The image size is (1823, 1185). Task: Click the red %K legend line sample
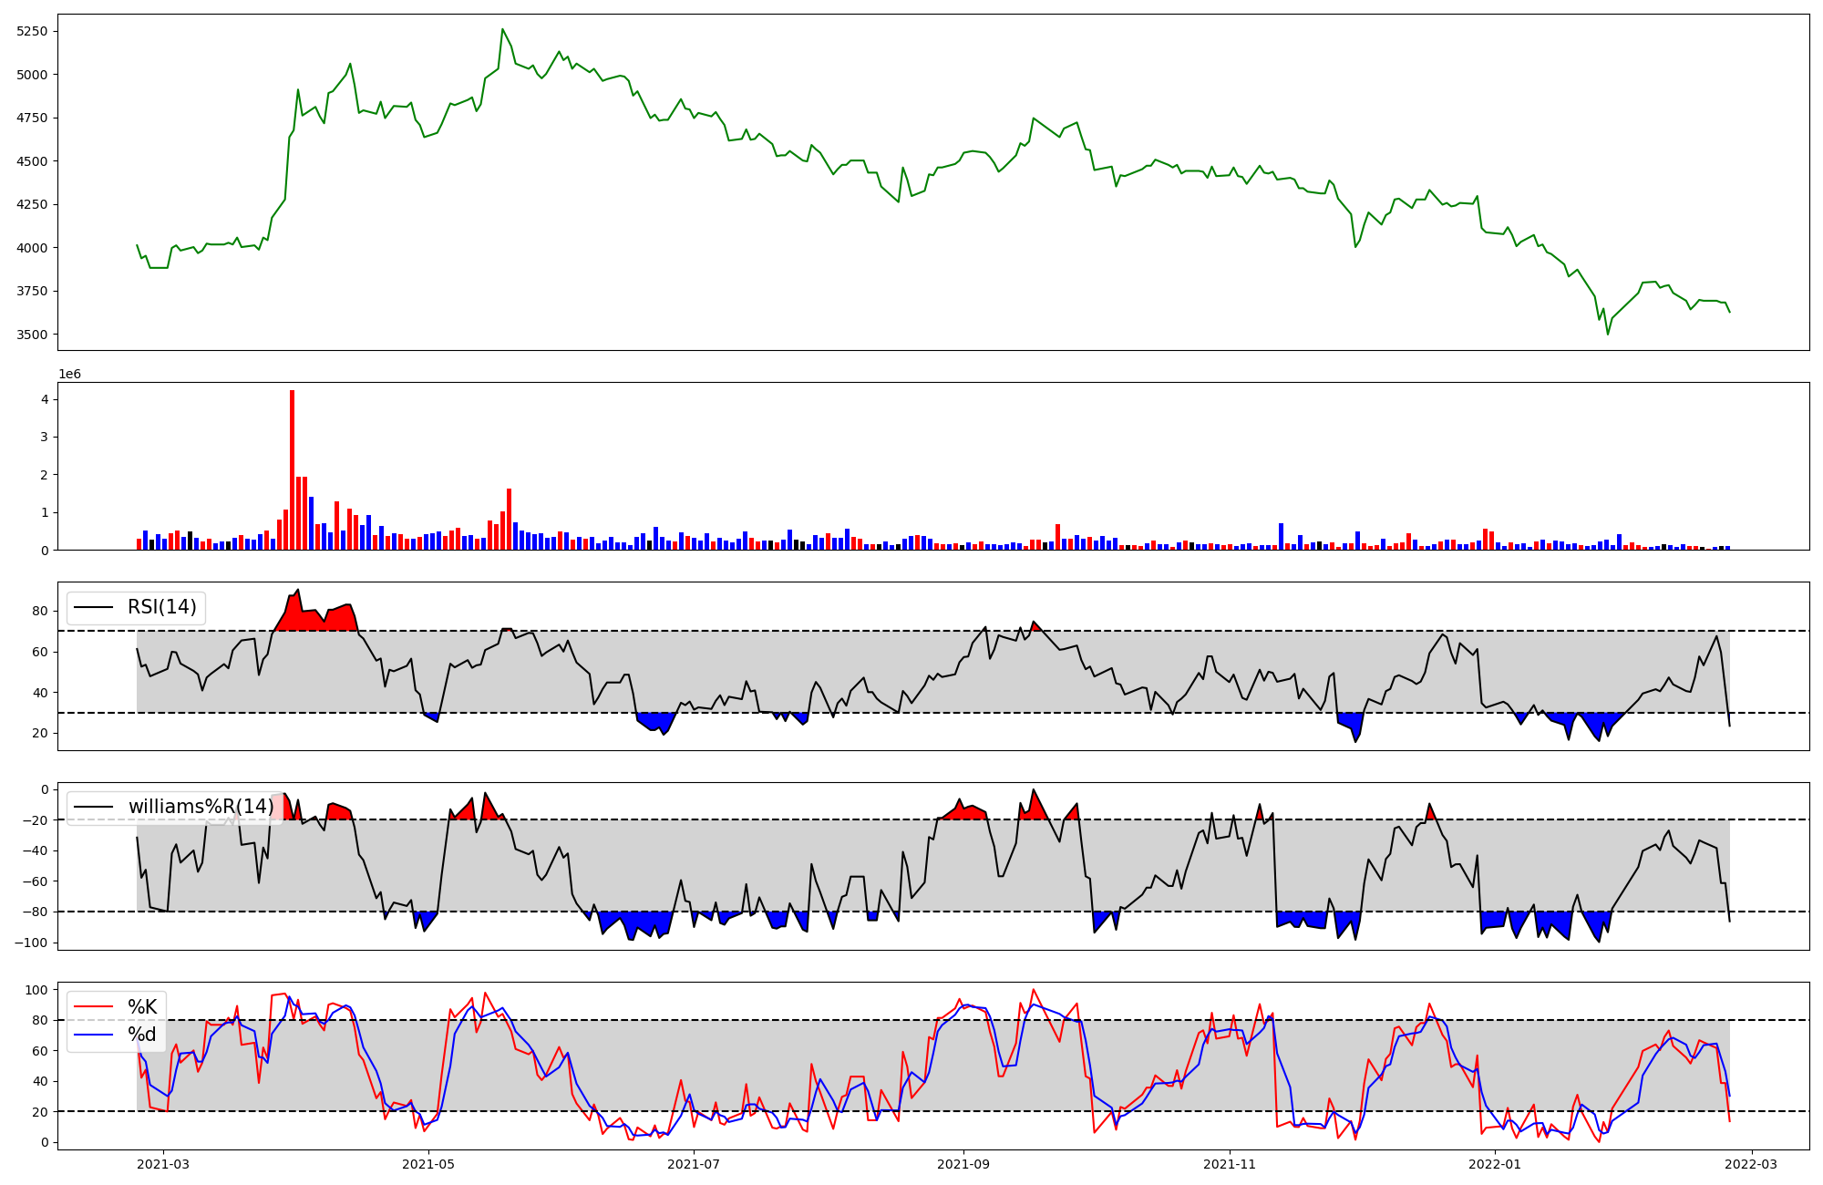[x=93, y=1007]
